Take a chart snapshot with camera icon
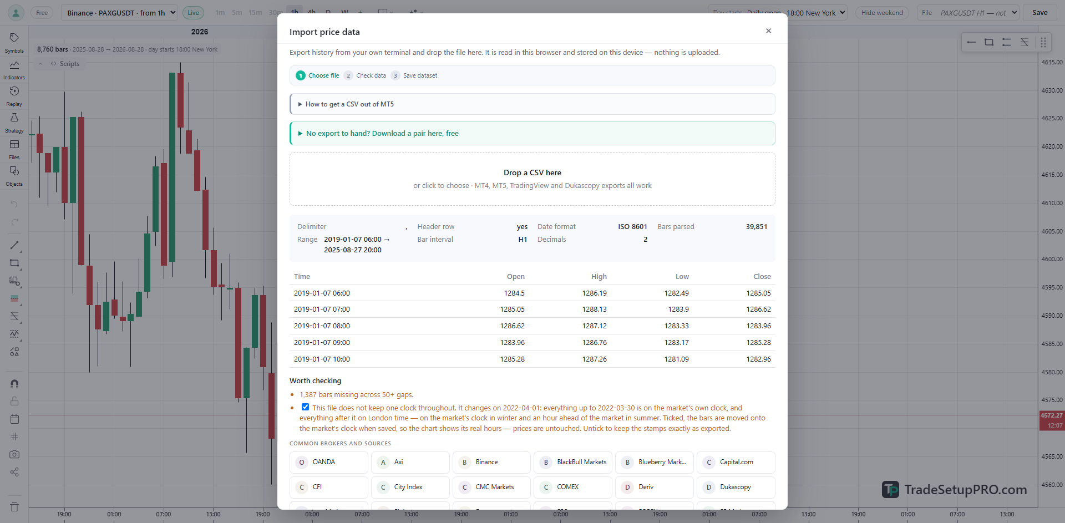 coord(14,454)
